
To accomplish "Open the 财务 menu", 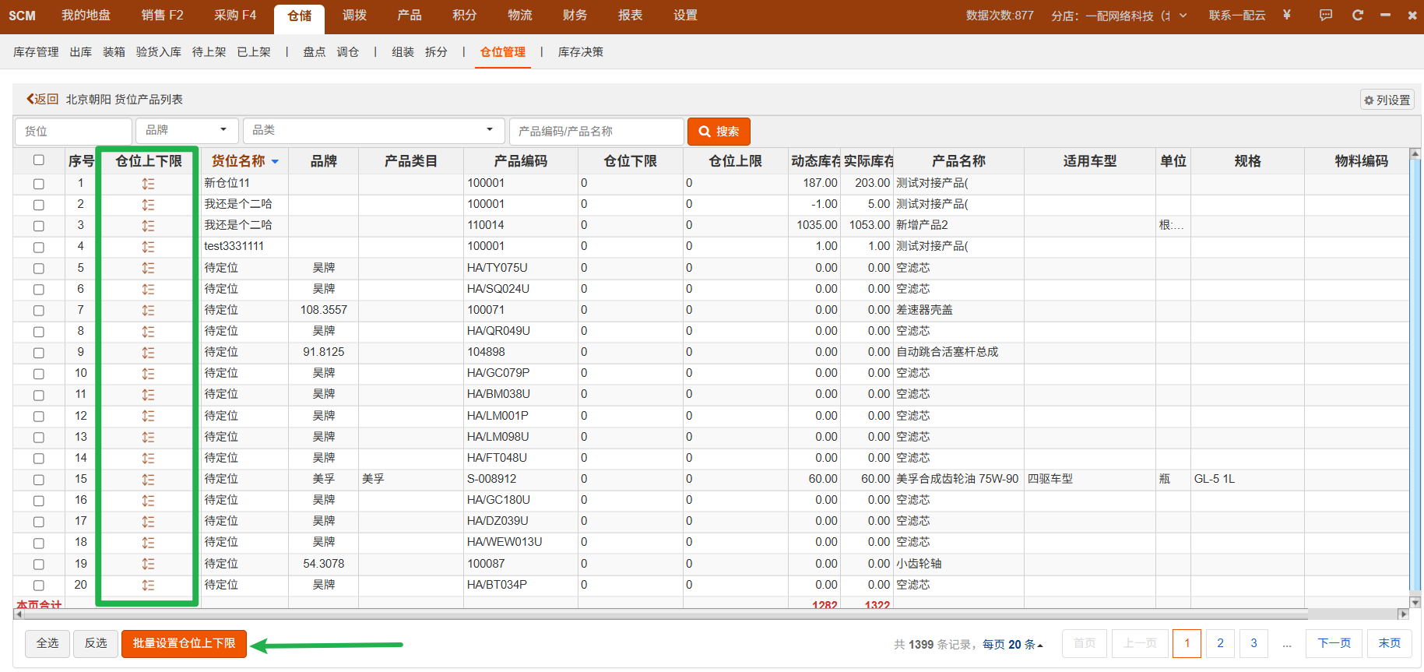I will pos(575,16).
